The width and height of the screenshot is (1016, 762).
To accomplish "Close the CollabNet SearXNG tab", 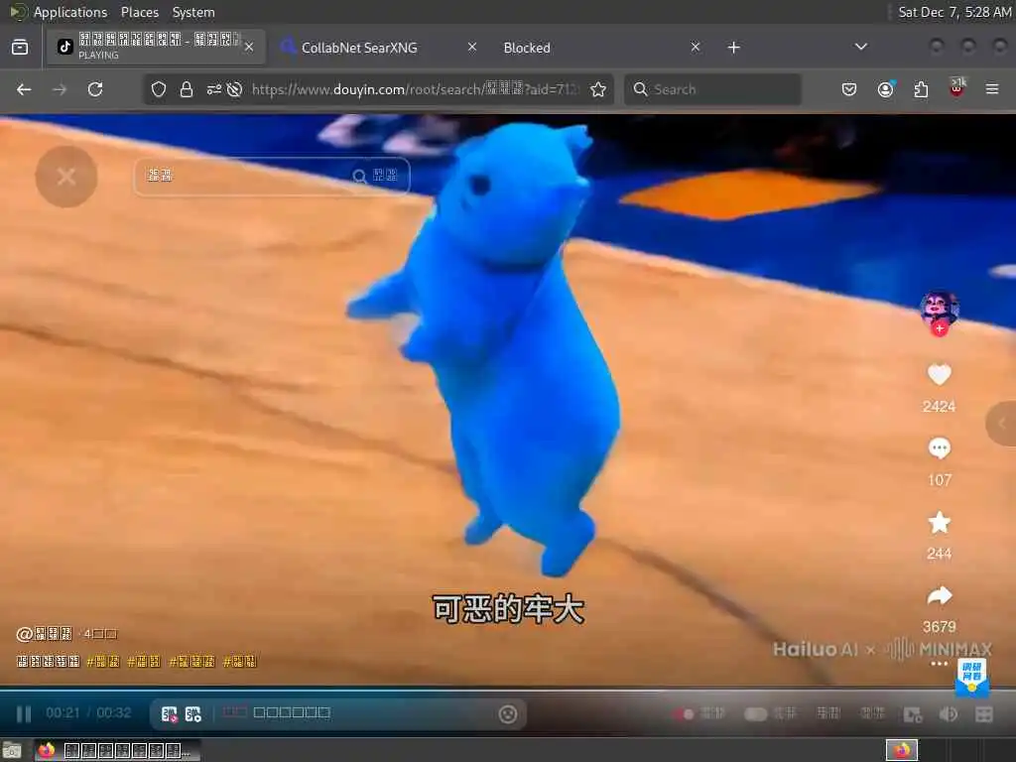I will [x=471, y=47].
